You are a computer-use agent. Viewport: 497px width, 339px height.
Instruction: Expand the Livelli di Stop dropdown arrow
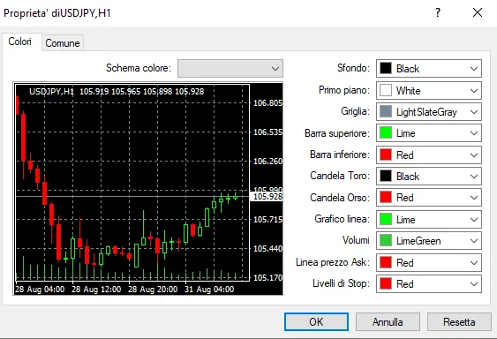click(474, 283)
